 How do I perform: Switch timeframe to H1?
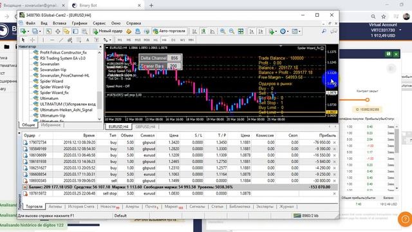point(156,40)
